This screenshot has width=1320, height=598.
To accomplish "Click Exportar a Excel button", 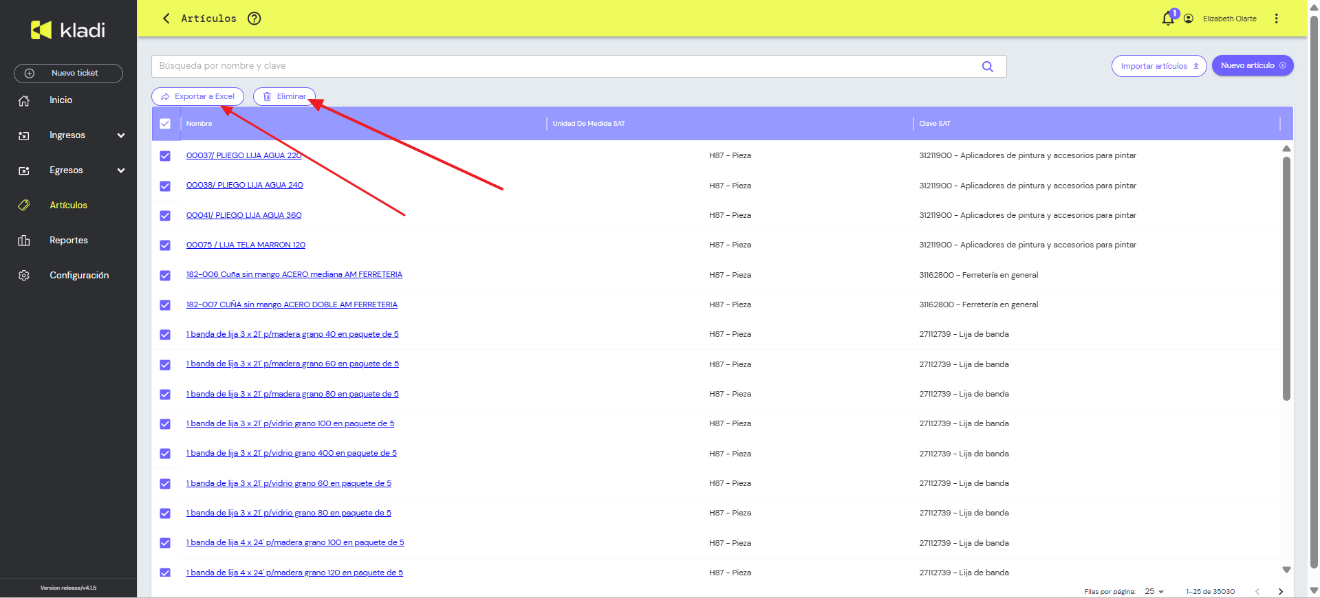I will coord(197,96).
